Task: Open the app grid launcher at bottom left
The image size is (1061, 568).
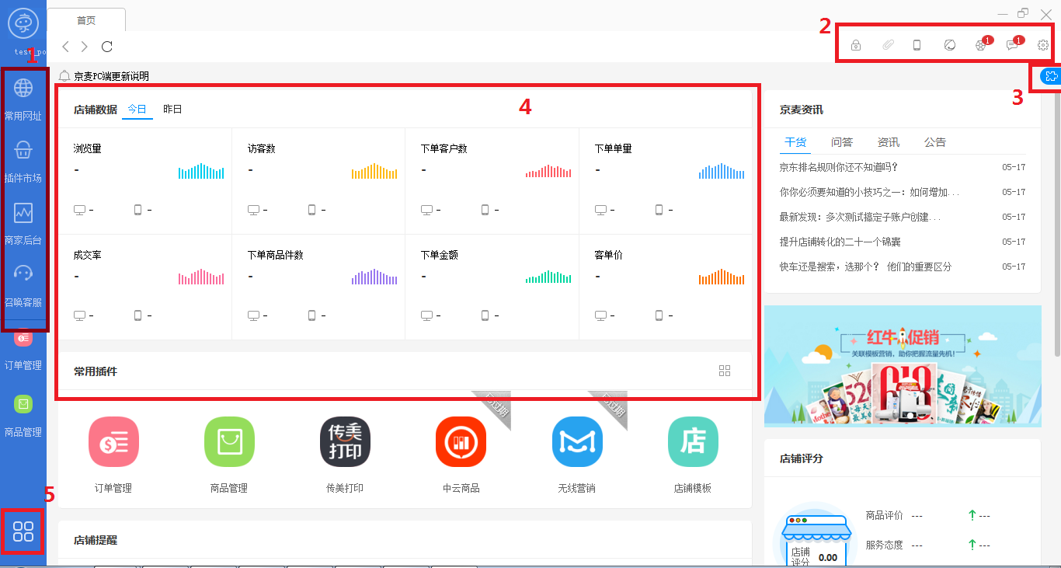Action: 22,531
